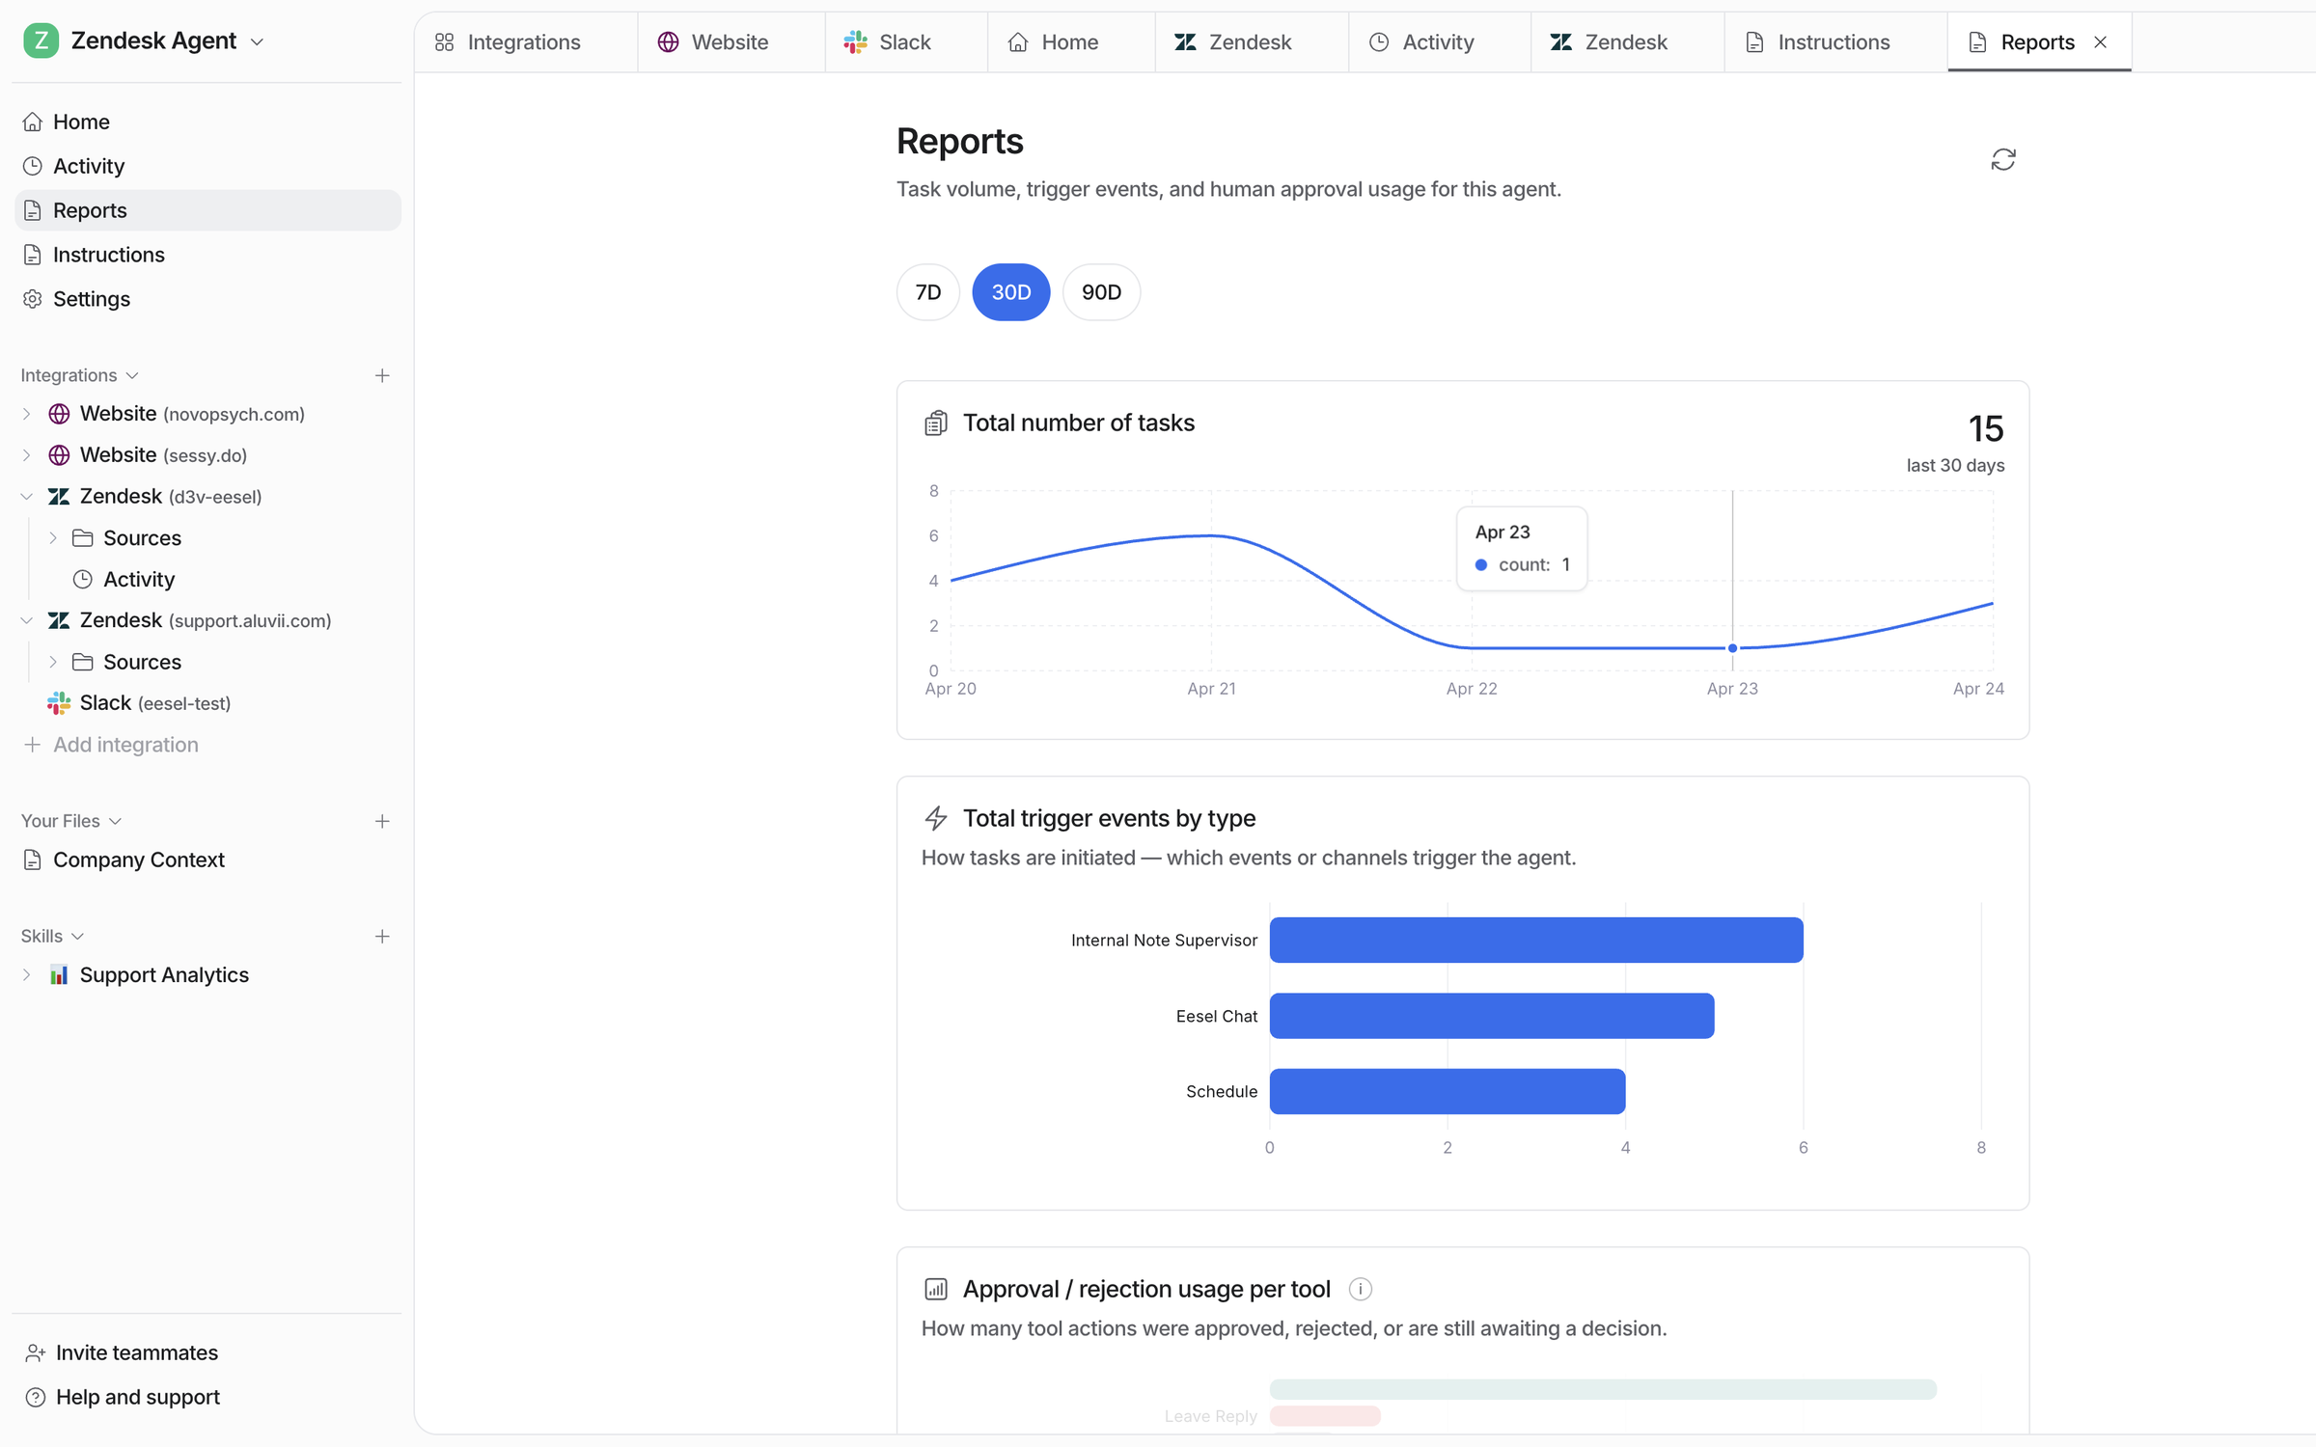Switch to the Instructions tab
Viewport: 2316px width, 1447px height.
(x=1835, y=42)
